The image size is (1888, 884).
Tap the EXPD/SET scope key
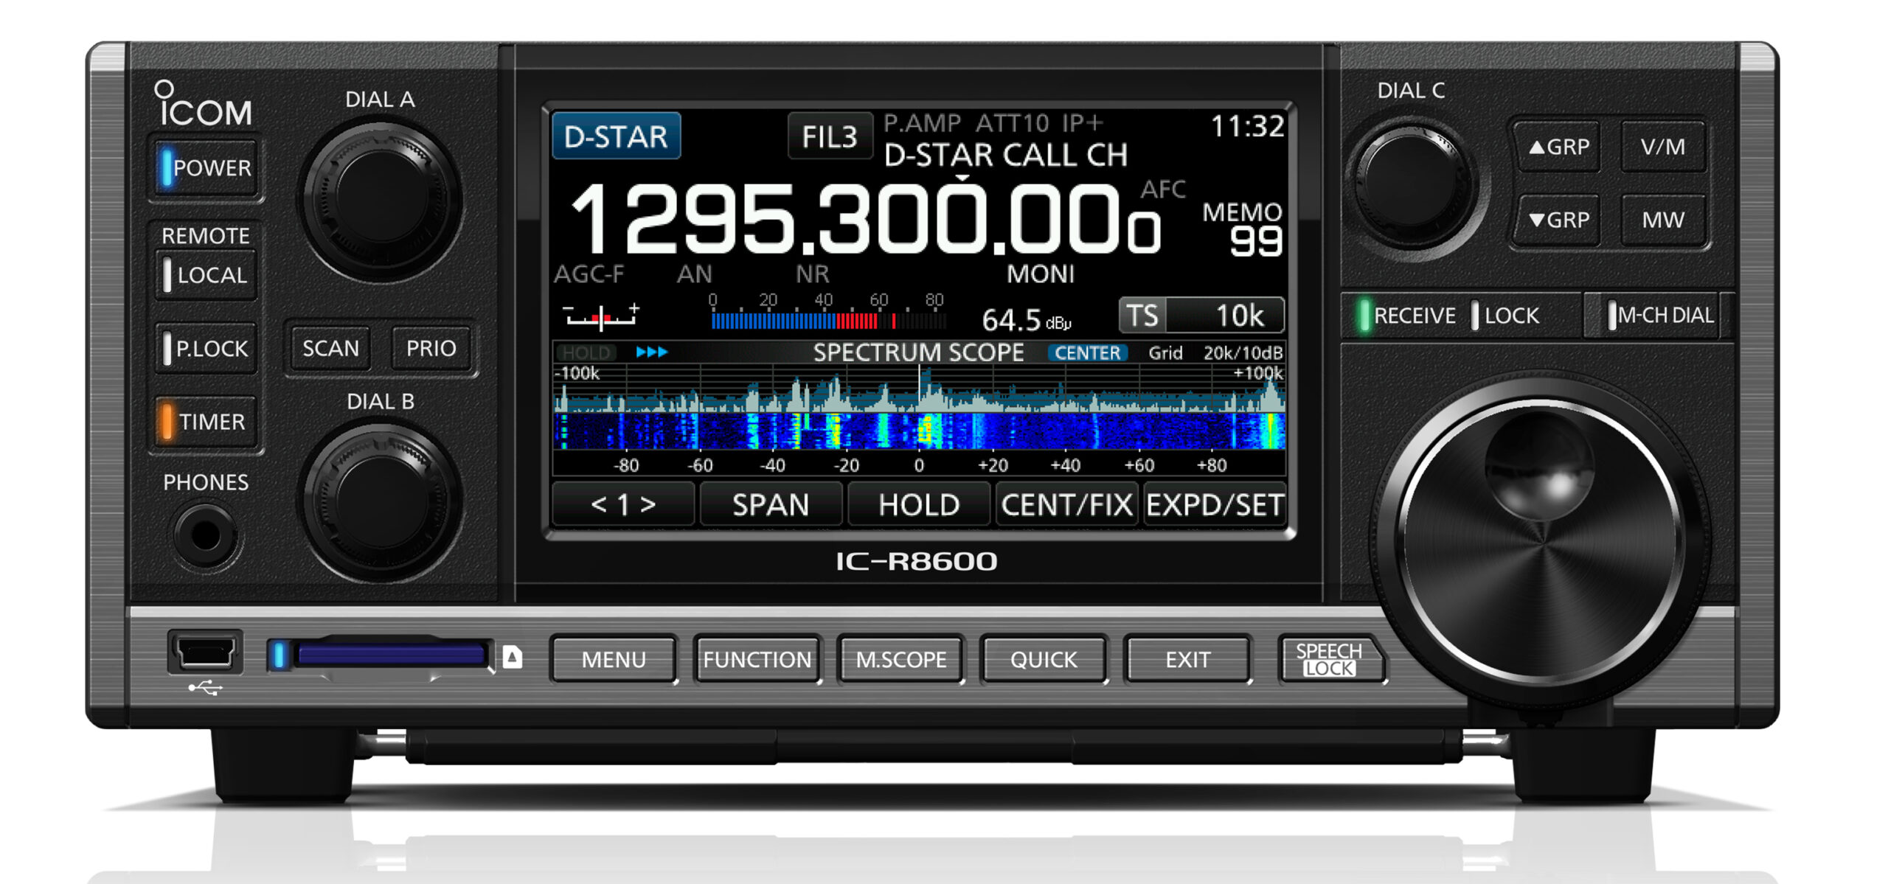pos(1215,504)
